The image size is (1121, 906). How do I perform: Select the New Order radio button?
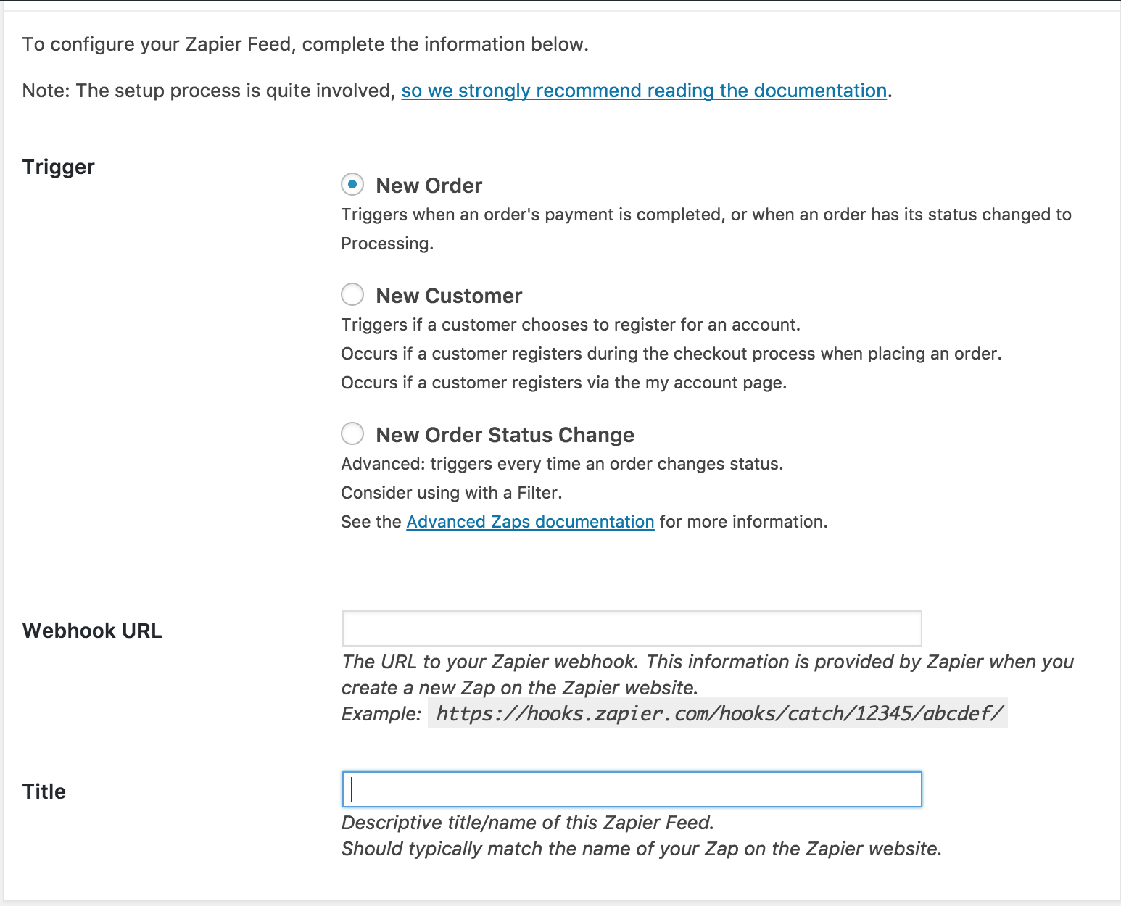click(352, 185)
